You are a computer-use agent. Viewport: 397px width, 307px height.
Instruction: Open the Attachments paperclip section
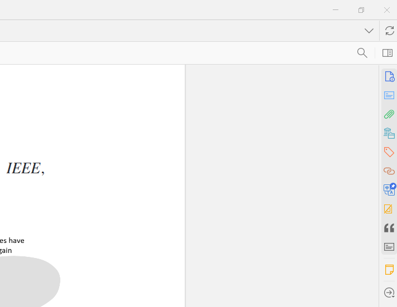[x=389, y=114]
